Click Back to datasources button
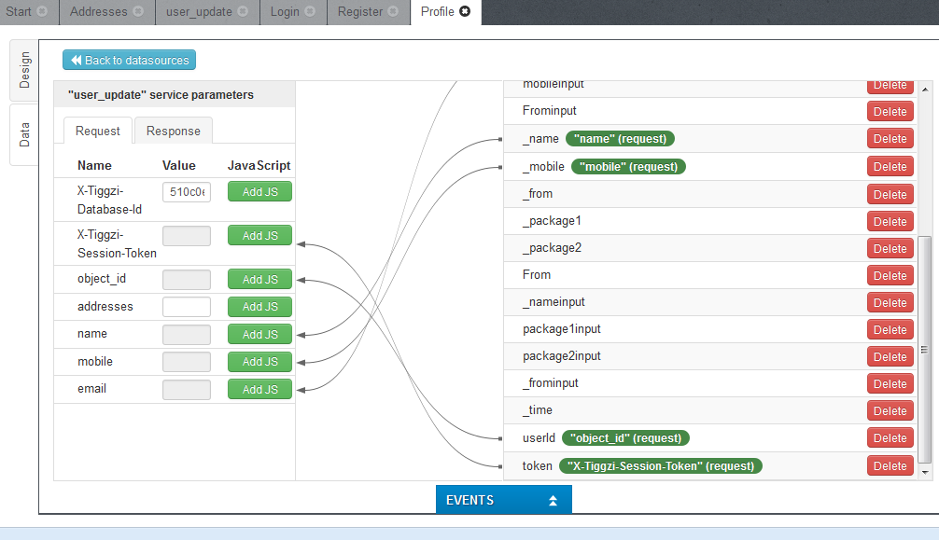 [x=129, y=60]
